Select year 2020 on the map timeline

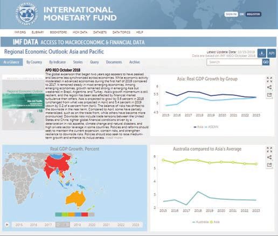pos(92,225)
